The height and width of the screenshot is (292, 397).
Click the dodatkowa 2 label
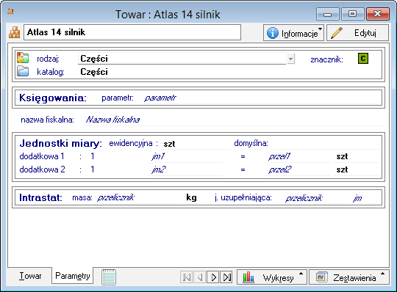pyautogui.click(x=43, y=169)
